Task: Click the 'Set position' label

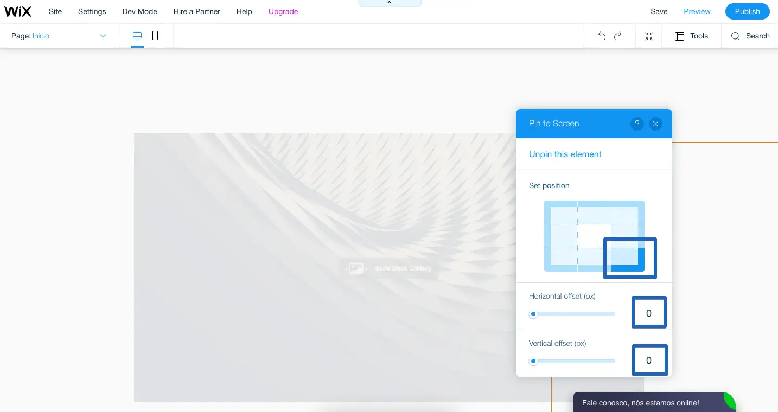Action: tap(549, 185)
